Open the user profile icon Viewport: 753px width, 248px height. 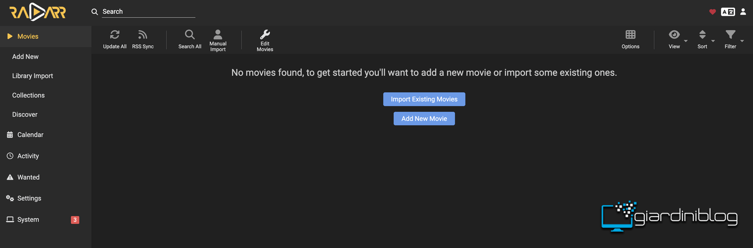click(743, 12)
